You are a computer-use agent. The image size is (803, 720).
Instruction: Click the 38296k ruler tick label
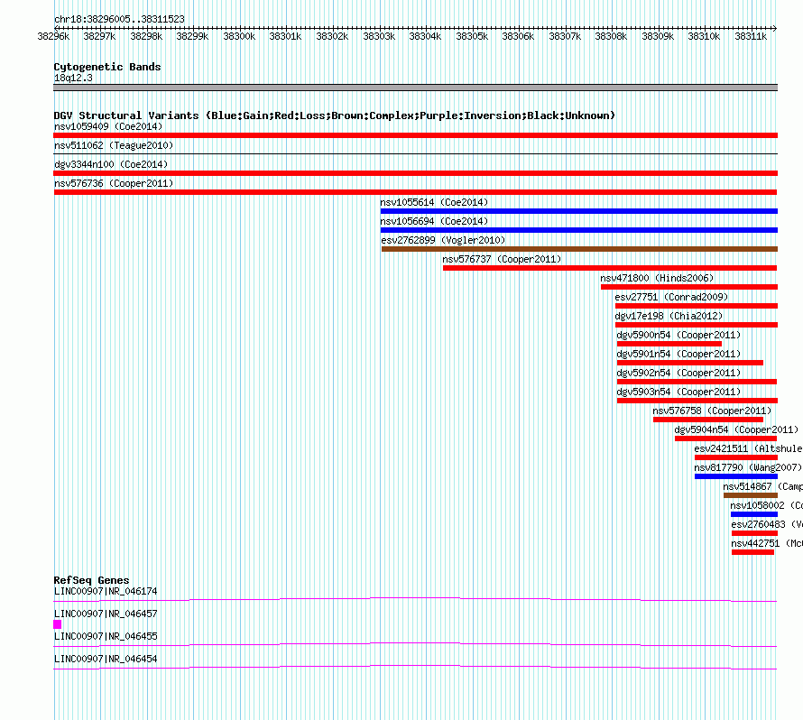coord(53,36)
